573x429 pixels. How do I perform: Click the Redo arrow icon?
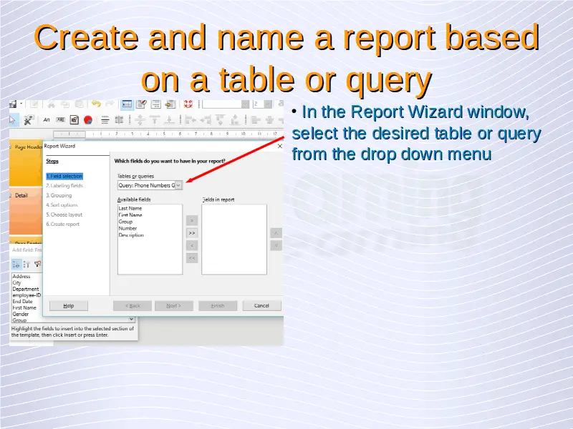110,104
